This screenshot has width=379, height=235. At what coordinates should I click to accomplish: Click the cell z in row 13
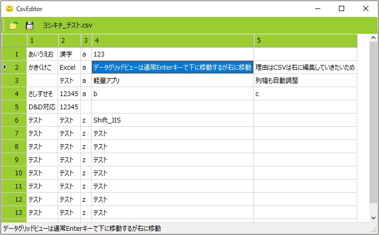coord(86,212)
